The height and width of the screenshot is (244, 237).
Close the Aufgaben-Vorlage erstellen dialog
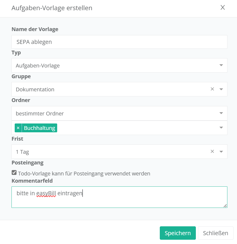tap(223, 7)
